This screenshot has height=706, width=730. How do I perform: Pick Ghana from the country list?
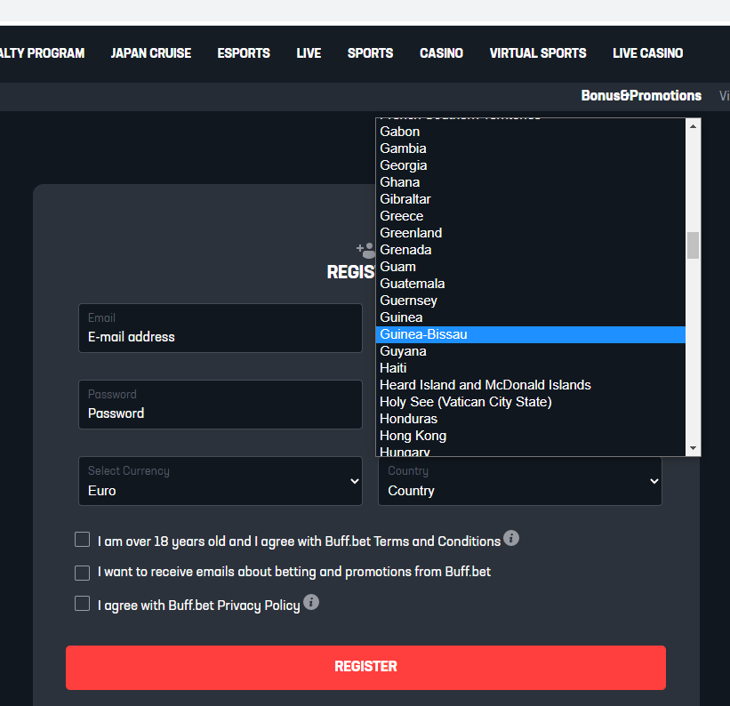[x=530, y=182]
